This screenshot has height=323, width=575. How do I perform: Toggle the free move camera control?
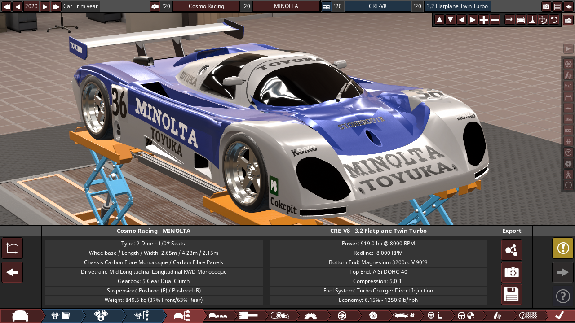(x=543, y=20)
